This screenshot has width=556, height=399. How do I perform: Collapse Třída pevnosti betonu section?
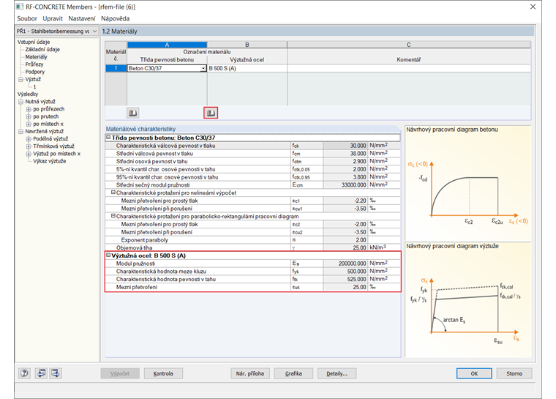[108, 138]
